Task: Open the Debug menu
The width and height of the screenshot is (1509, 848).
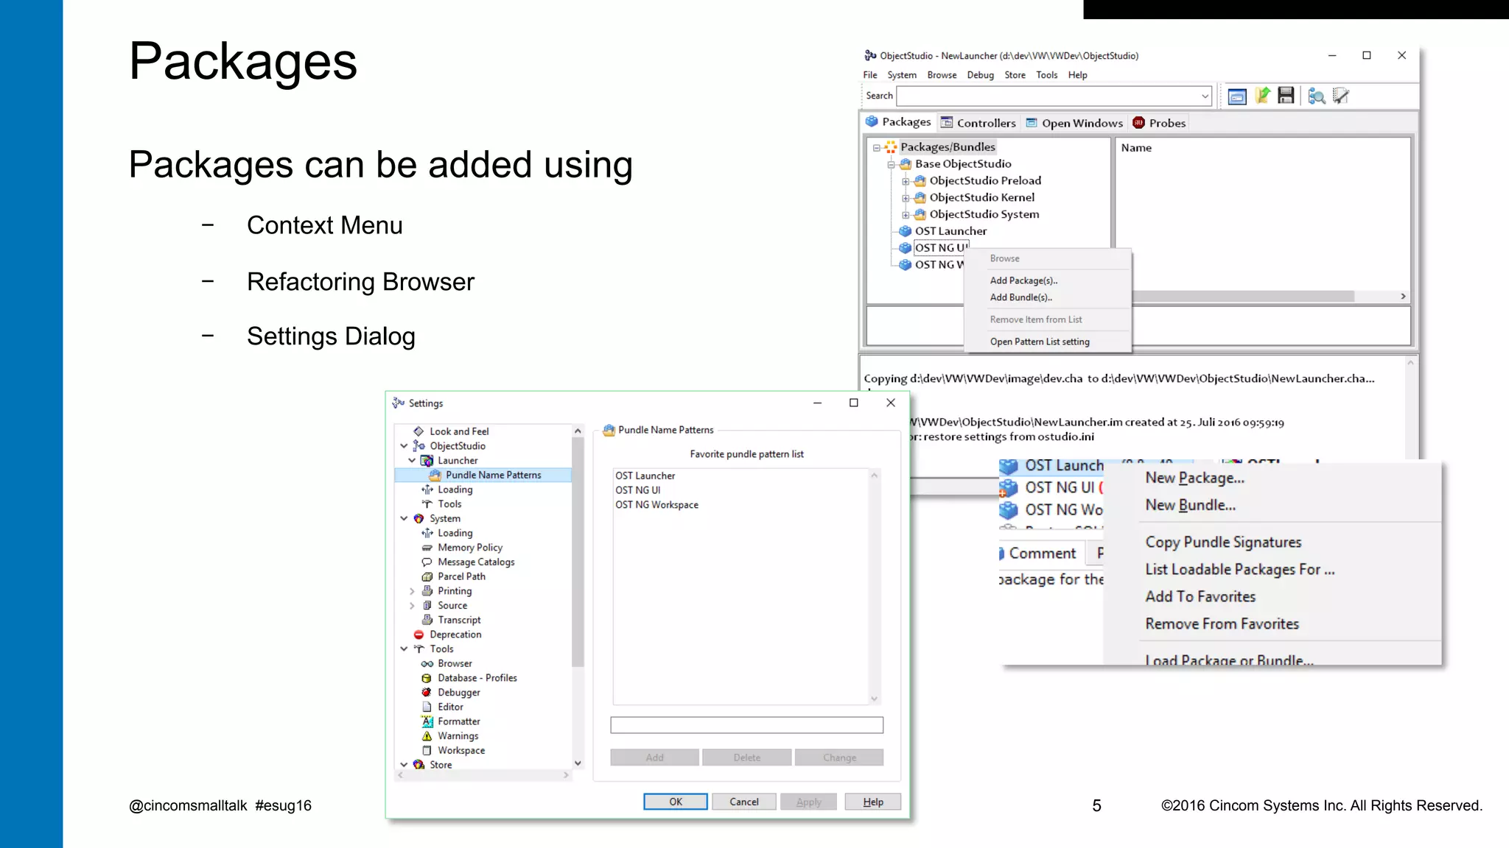Action: click(980, 75)
